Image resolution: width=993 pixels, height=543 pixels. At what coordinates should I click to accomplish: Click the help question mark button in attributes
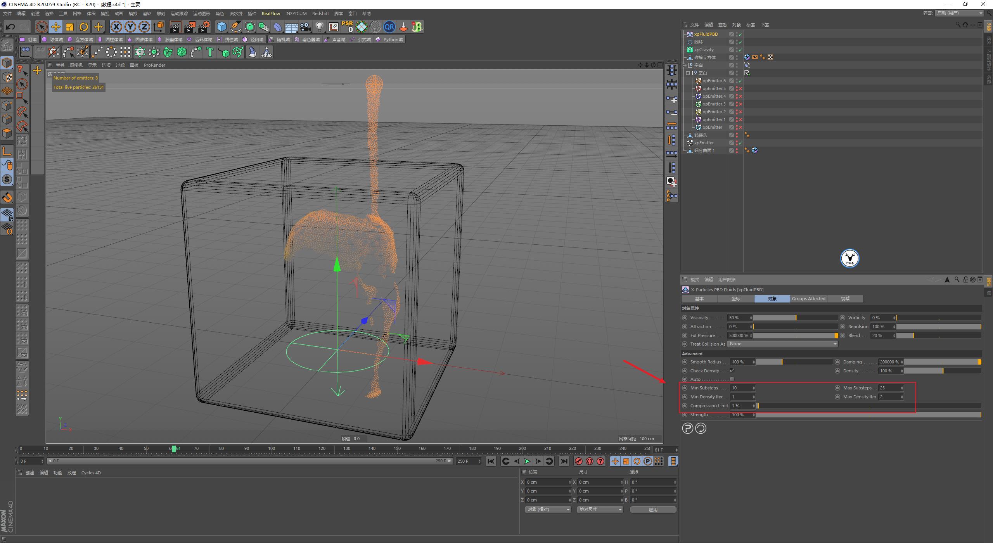[687, 428]
